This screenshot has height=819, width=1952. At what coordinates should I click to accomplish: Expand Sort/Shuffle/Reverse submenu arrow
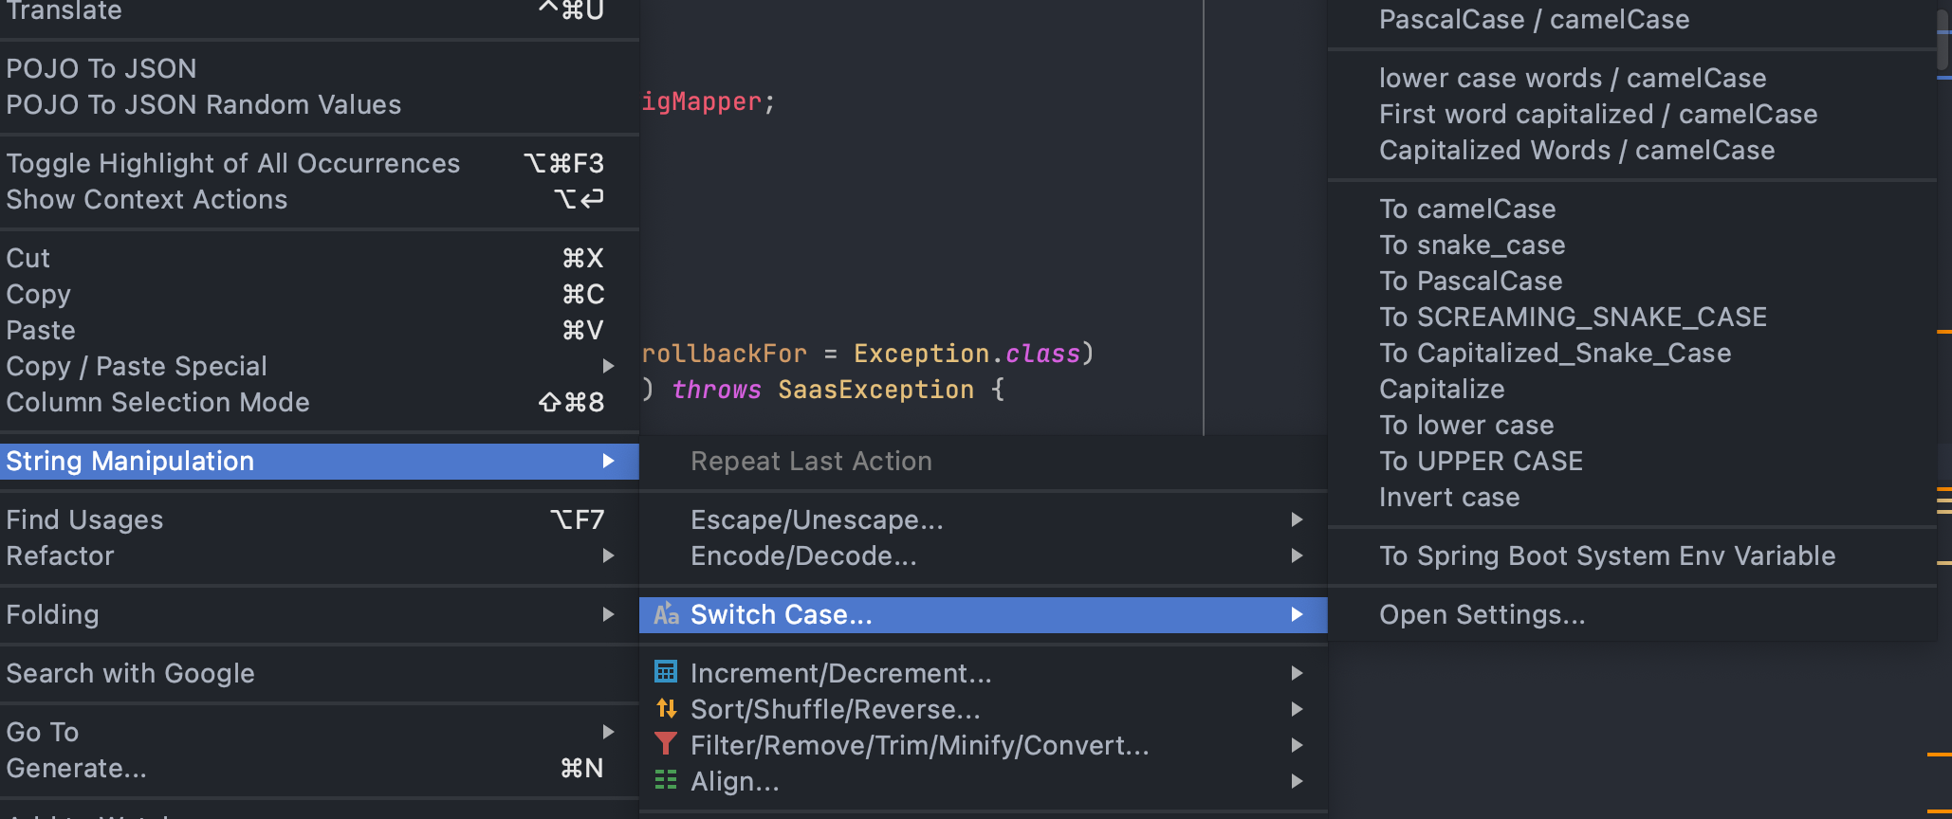point(1297,709)
